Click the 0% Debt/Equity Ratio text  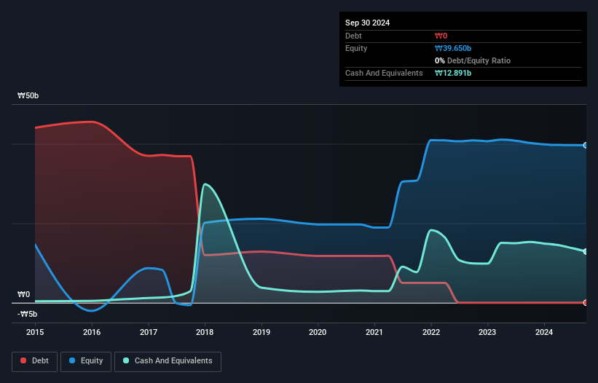[473, 60]
